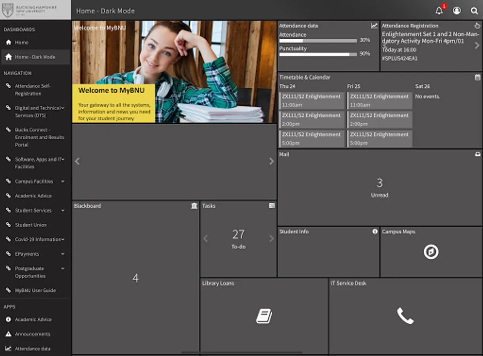
Task: Open the notifications bell icon
Action: coord(439,11)
